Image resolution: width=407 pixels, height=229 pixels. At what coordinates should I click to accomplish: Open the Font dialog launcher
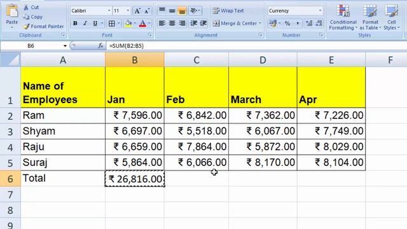(150, 35)
